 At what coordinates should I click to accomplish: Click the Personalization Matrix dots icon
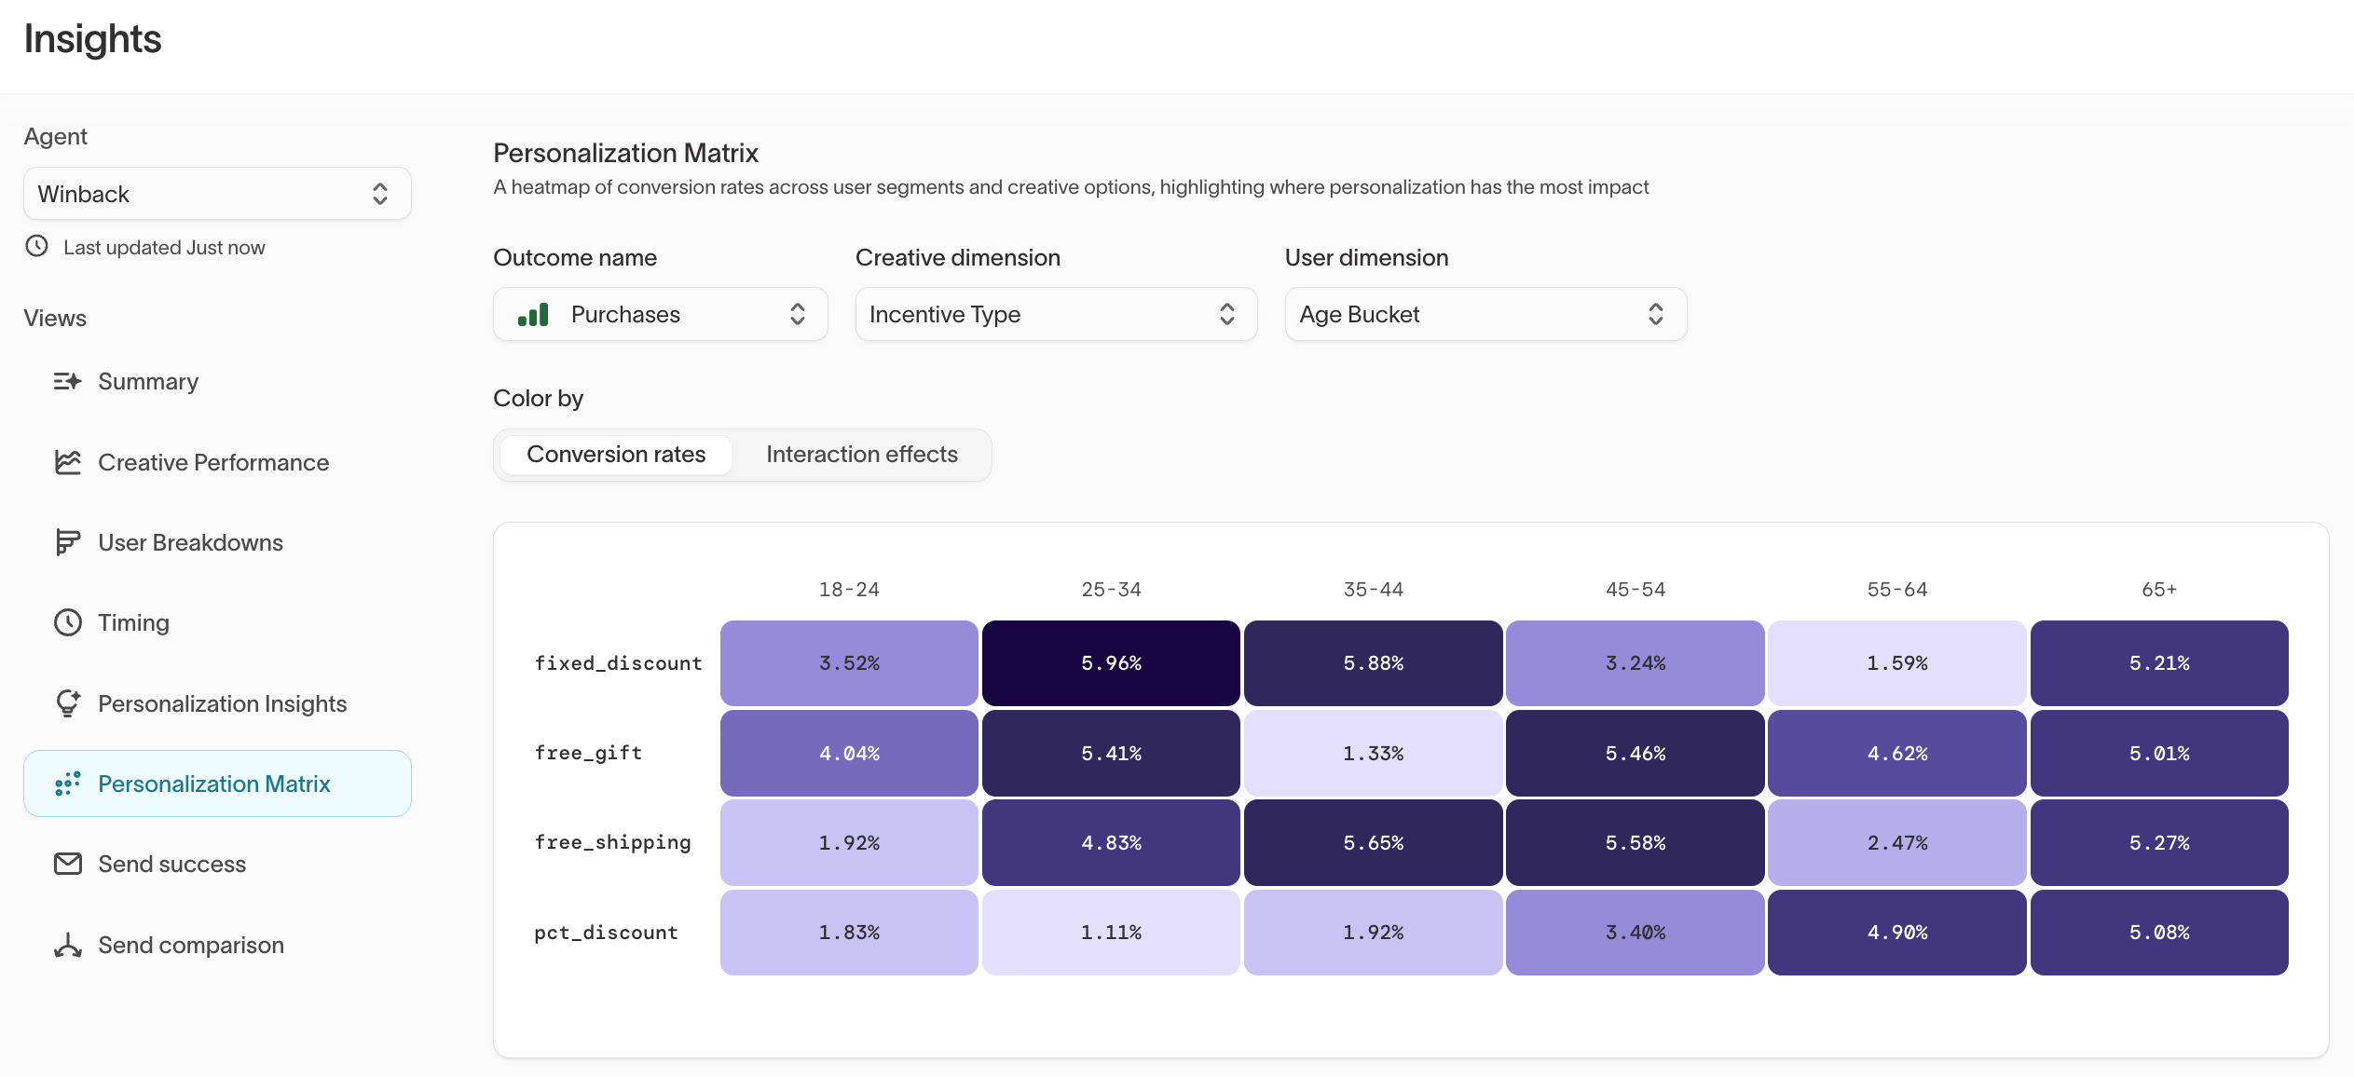click(67, 784)
